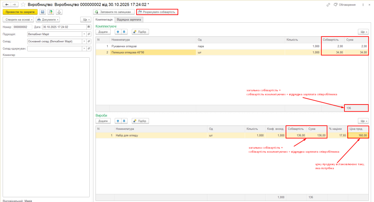374x202 pixels.
Task: Open the Документи print menu
Action: tap(47, 19)
